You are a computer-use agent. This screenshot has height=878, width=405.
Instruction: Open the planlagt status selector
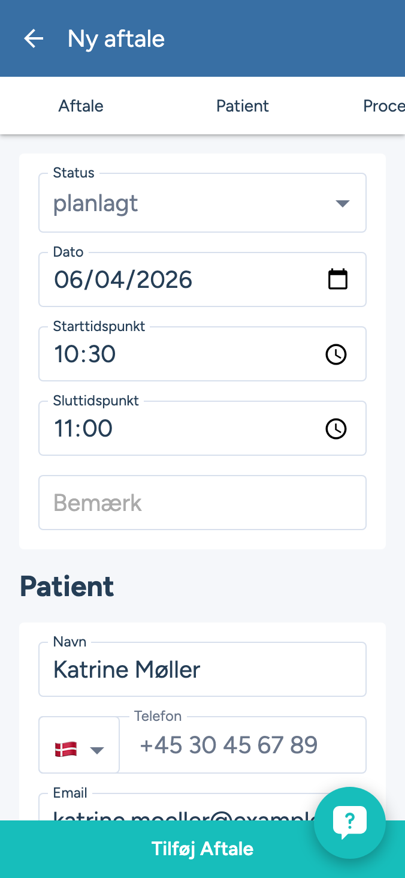[x=180, y=204]
